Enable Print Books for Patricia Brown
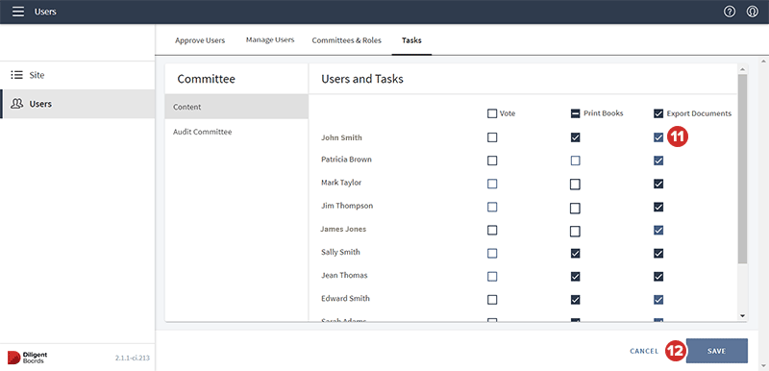 pyautogui.click(x=575, y=161)
